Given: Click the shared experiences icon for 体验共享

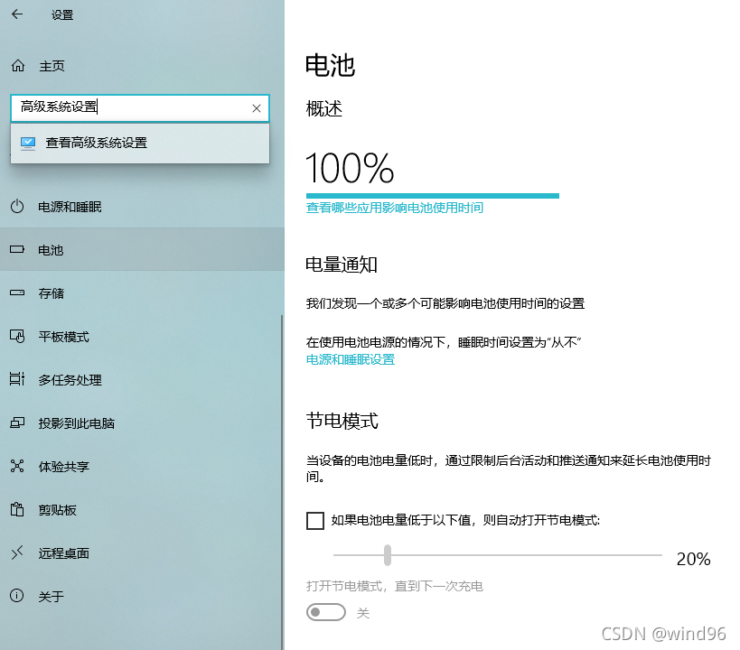Looking at the screenshot, I should pos(17,466).
